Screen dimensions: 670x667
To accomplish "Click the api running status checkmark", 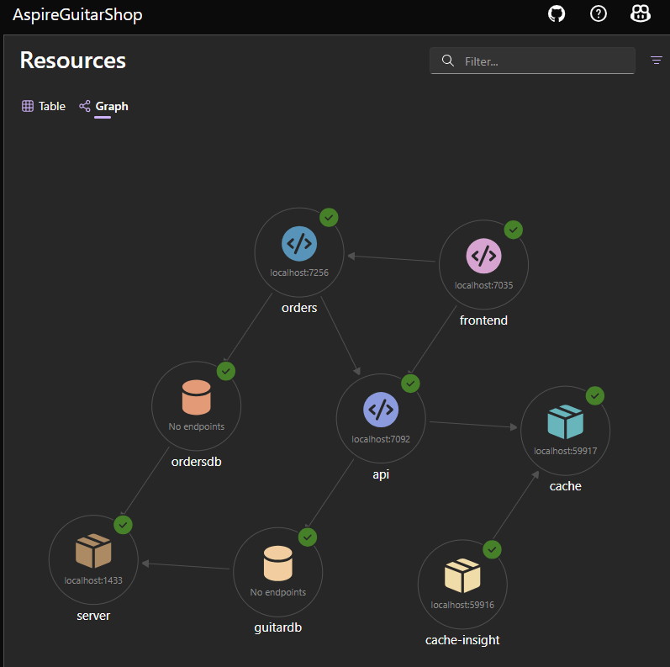I will click(x=410, y=384).
